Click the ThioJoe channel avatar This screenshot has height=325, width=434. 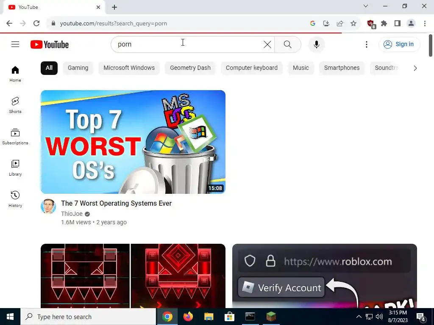48,206
